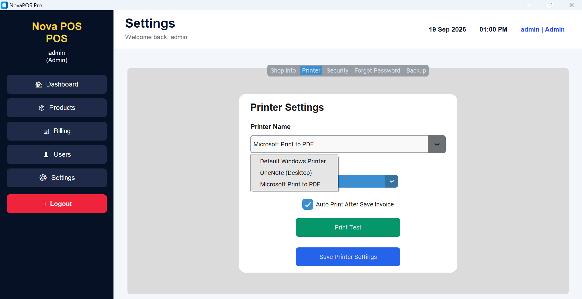582x299 pixels.
Task: Click the Dashboard house icon
Action: coord(39,84)
